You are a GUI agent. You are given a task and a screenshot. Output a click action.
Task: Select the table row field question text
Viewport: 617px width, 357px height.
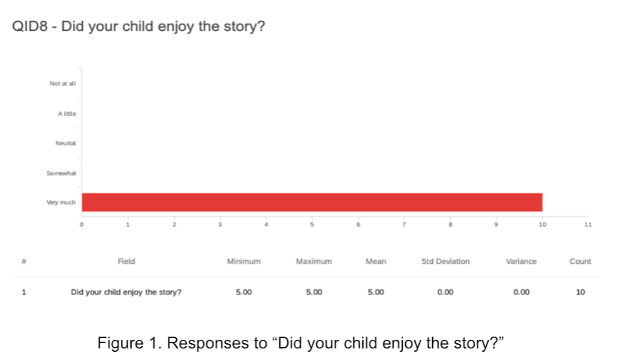(126, 293)
